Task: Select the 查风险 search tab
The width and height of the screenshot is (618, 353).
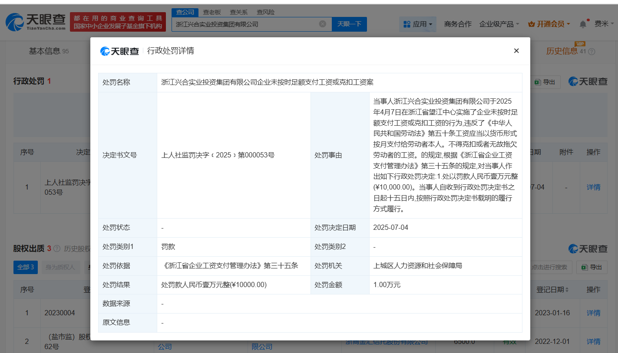Action: click(x=265, y=12)
